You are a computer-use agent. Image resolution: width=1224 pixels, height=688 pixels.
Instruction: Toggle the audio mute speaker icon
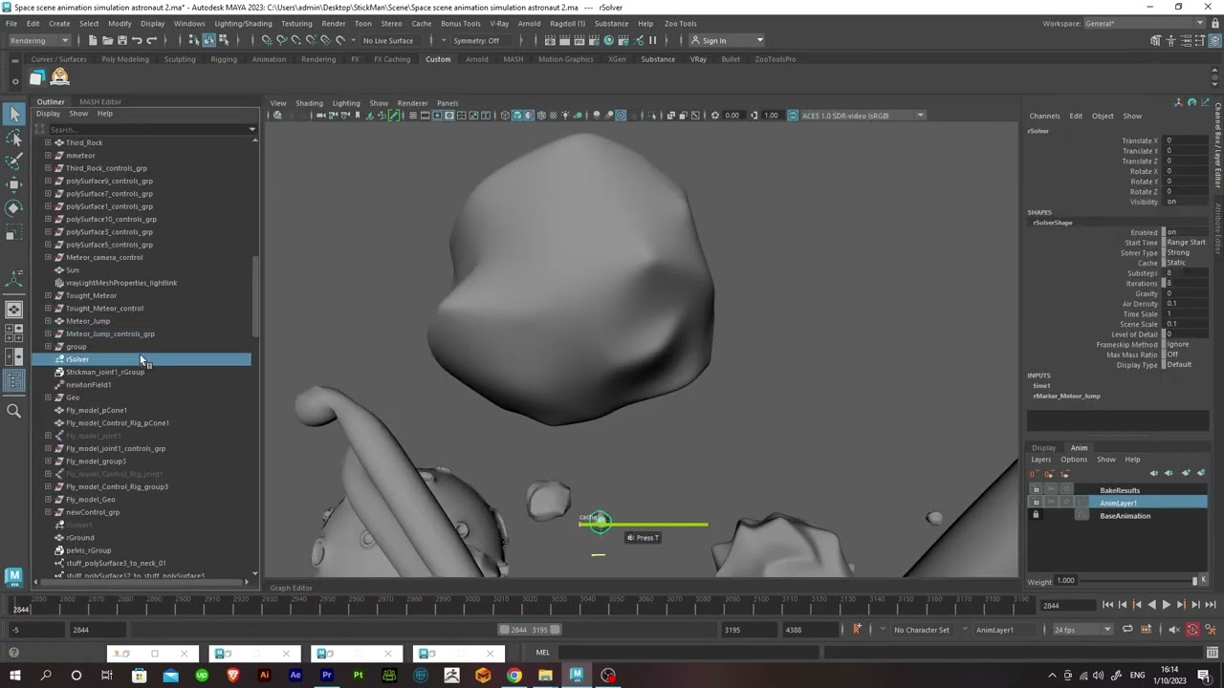tap(1174, 630)
